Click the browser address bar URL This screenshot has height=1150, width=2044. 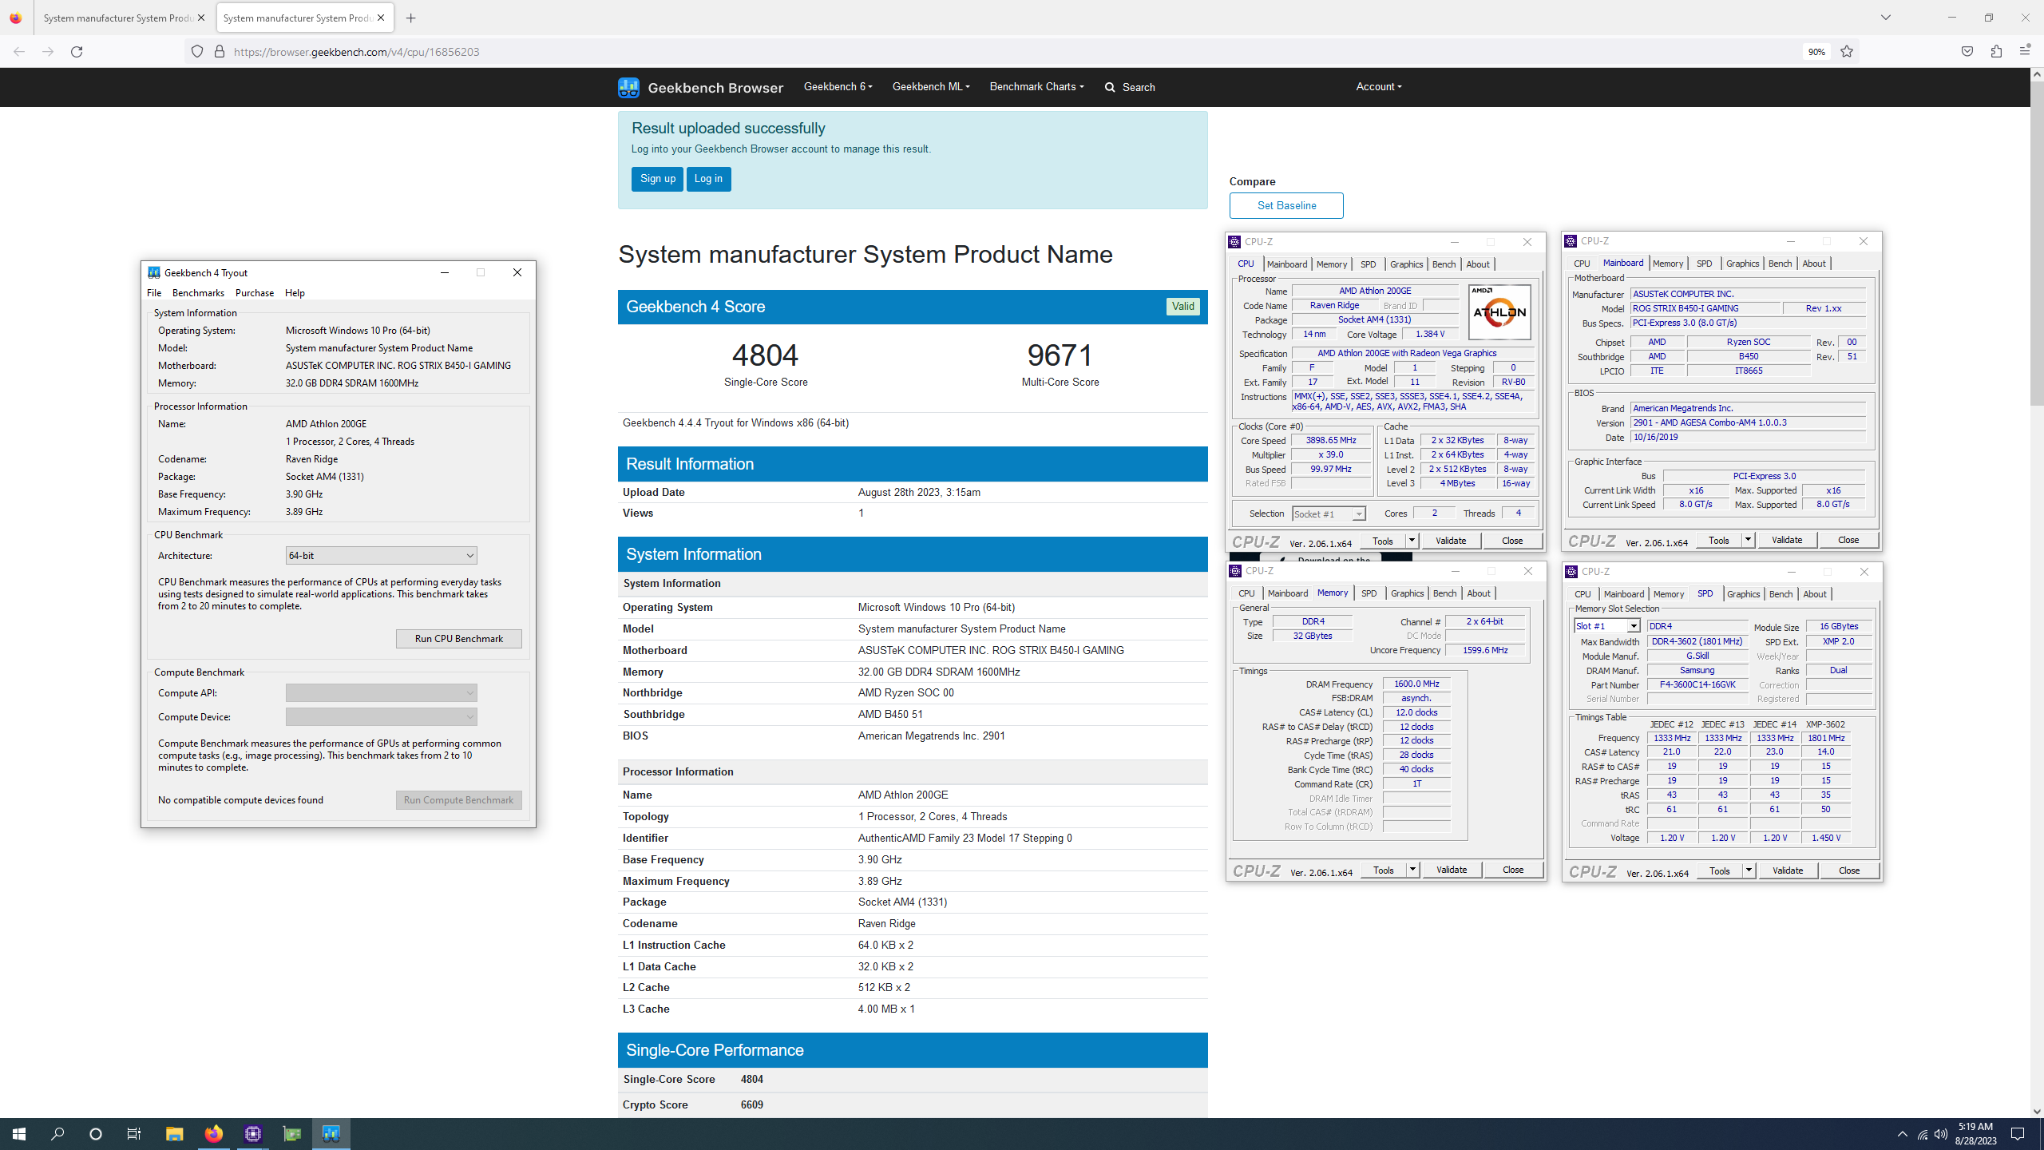pyautogui.click(x=357, y=52)
